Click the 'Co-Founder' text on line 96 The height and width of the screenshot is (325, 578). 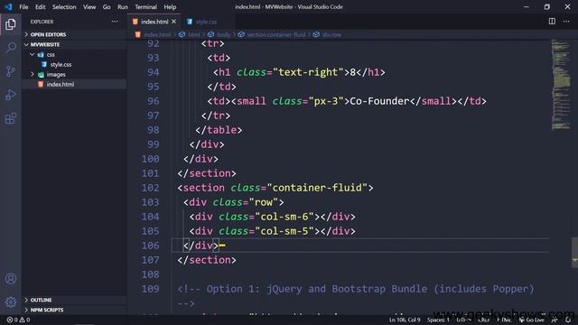tap(379, 101)
